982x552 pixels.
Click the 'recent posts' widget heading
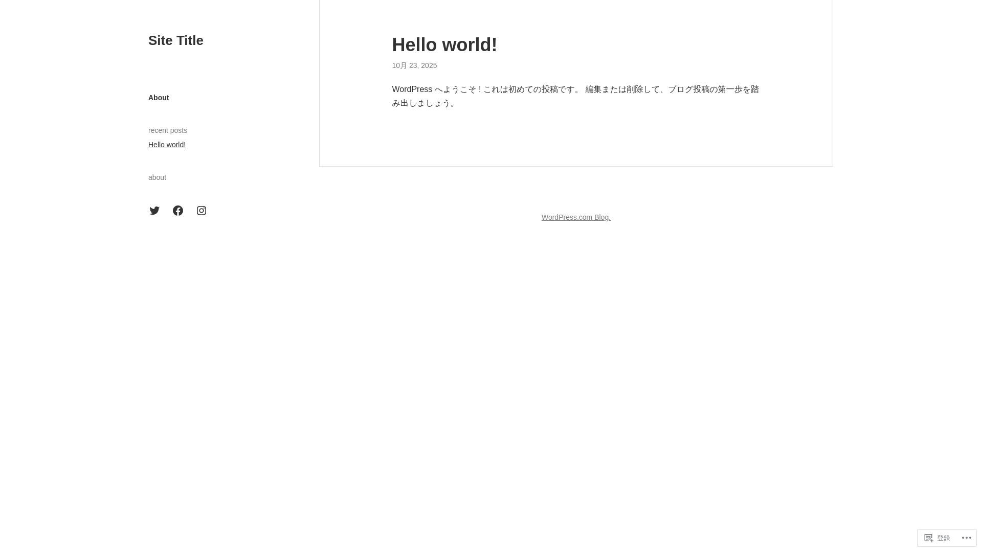pos(168,130)
